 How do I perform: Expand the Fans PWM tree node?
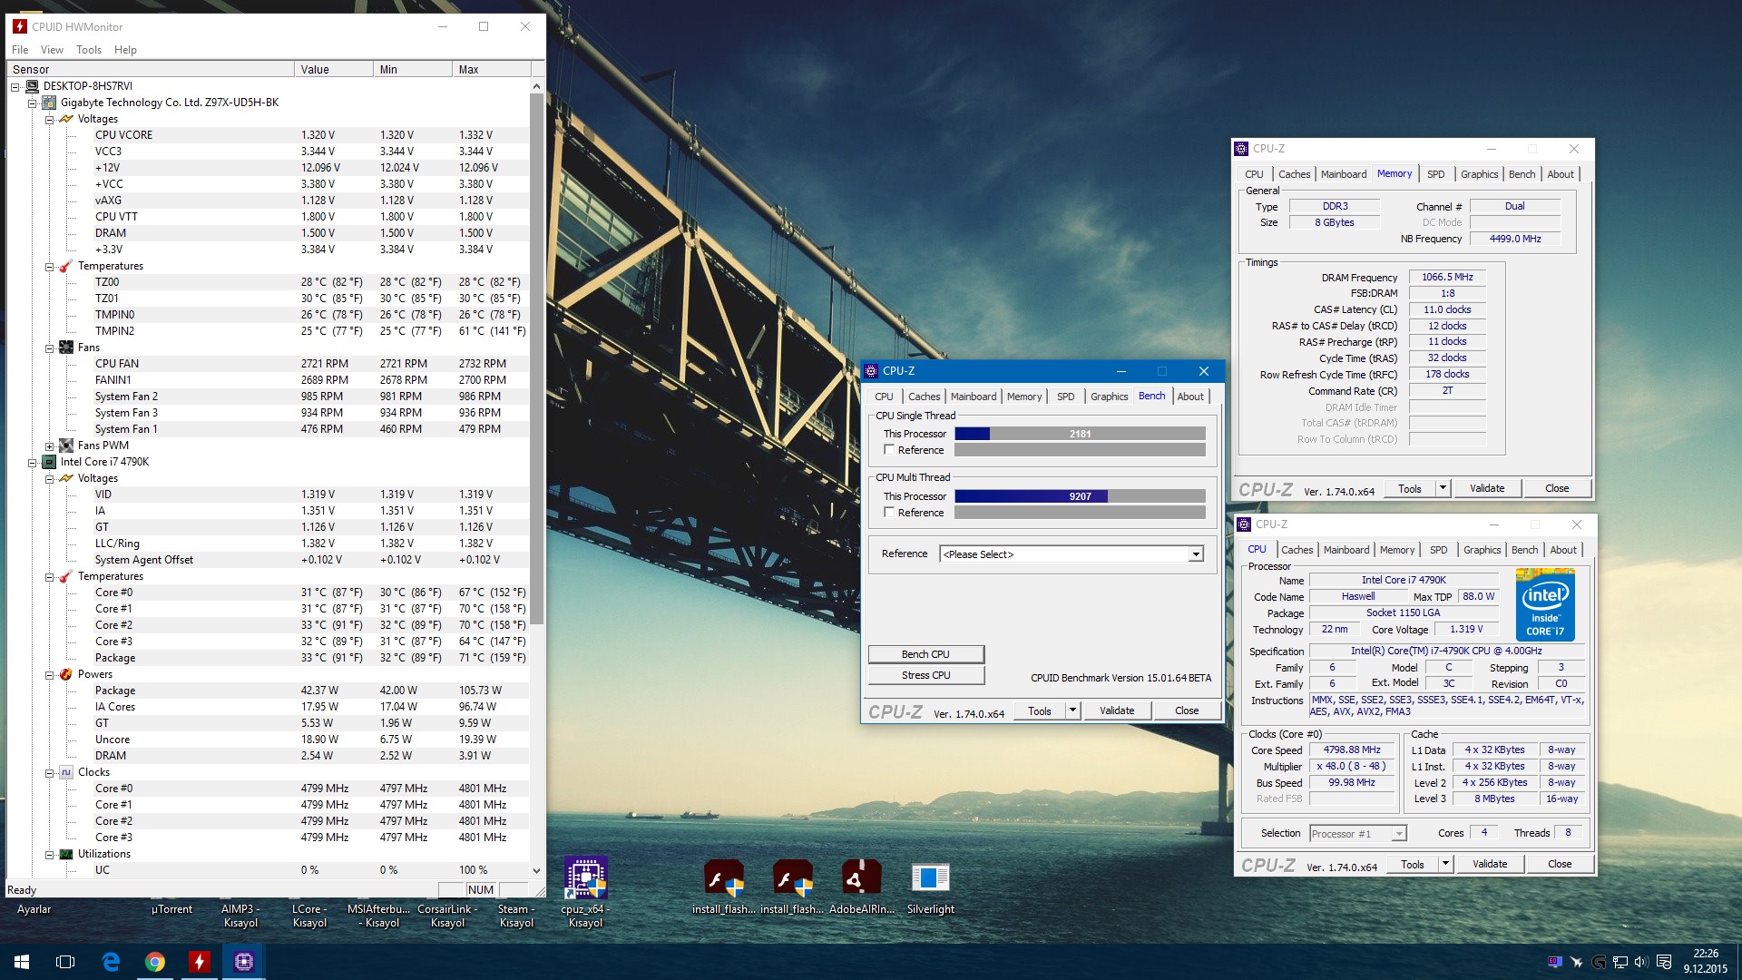[50, 446]
